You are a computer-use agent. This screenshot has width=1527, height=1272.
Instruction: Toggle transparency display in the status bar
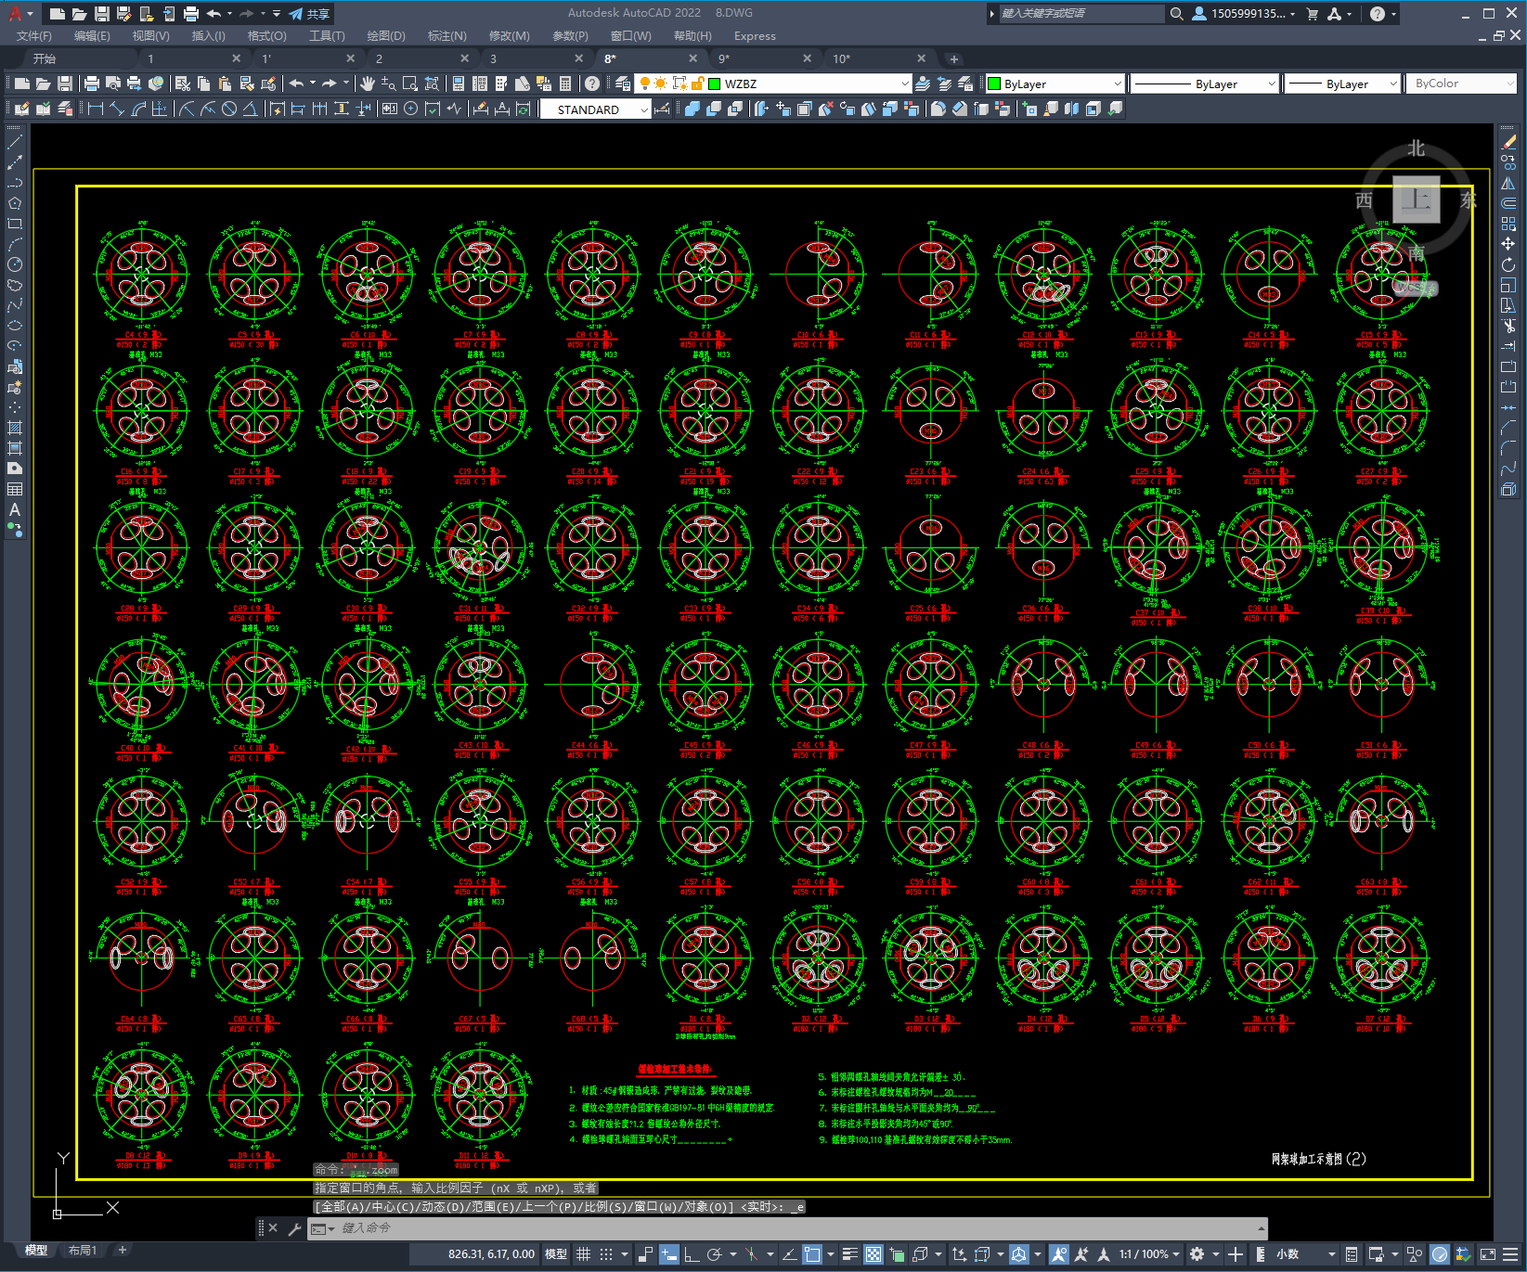[873, 1254]
